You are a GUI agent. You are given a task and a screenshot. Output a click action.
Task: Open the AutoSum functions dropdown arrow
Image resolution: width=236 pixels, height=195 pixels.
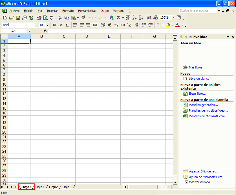123,18
